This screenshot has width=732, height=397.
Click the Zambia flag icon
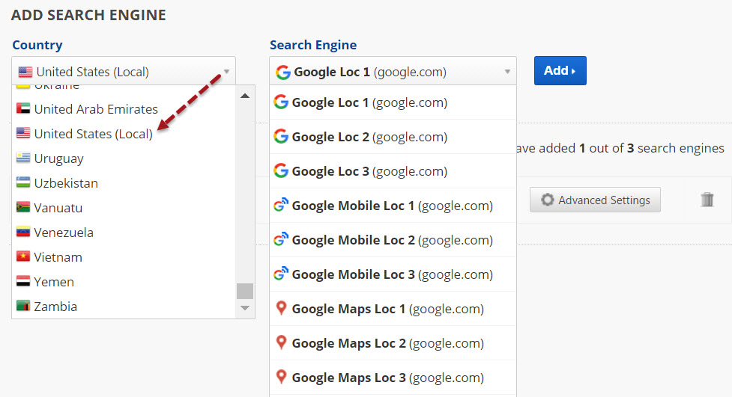tap(22, 307)
